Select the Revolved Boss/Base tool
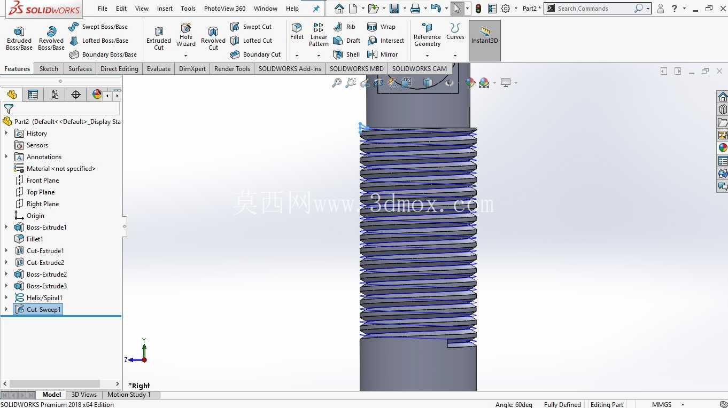This screenshot has width=728, height=408. point(51,38)
